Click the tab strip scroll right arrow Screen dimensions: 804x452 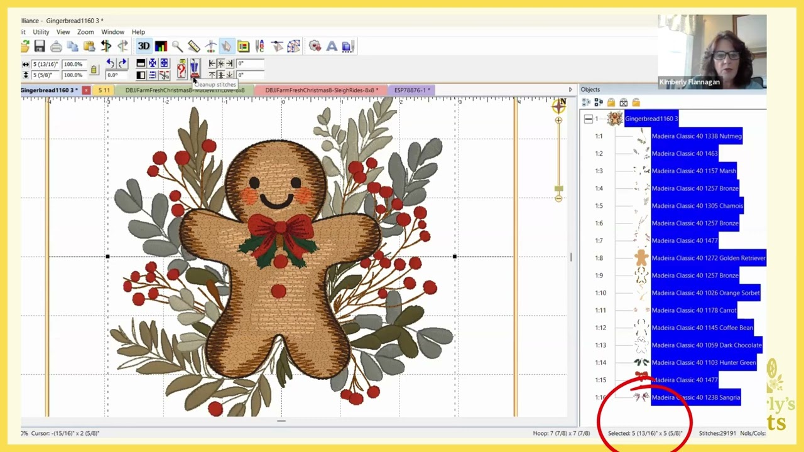coord(570,90)
